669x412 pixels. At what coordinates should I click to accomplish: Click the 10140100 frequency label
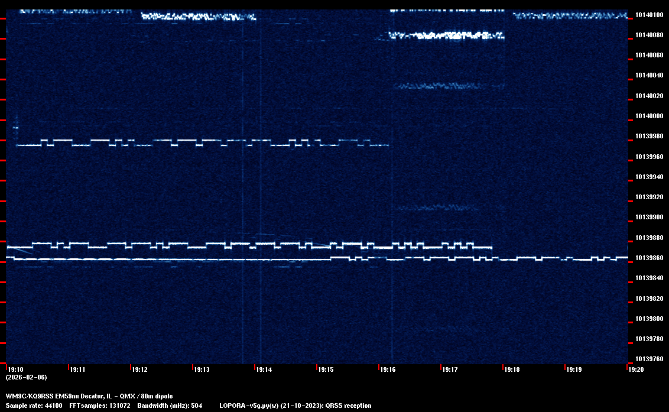(649, 15)
